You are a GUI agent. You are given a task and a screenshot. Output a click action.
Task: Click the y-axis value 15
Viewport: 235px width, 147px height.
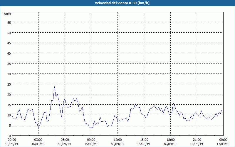pos(9,105)
